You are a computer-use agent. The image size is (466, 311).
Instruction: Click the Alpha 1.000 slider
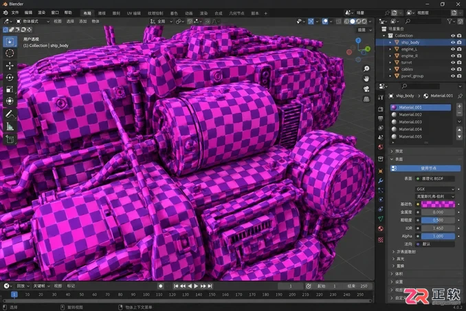[438, 236]
